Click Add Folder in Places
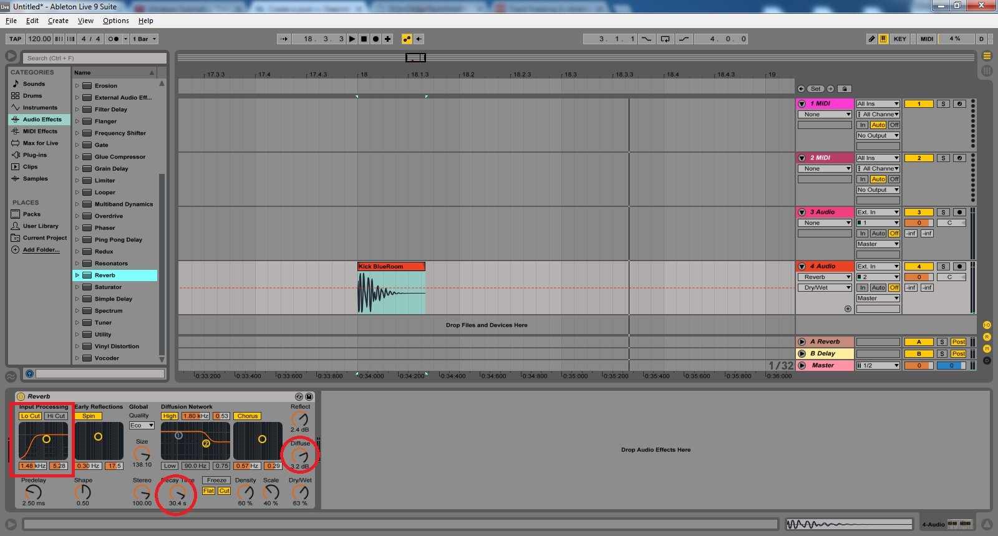The width and height of the screenshot is (998, 536). tap(41, 250)
